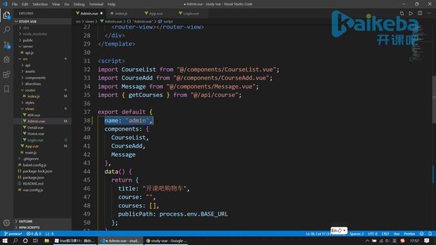Click the Run play icon in editor title bar
436x245 pixels.
point(411,14)
